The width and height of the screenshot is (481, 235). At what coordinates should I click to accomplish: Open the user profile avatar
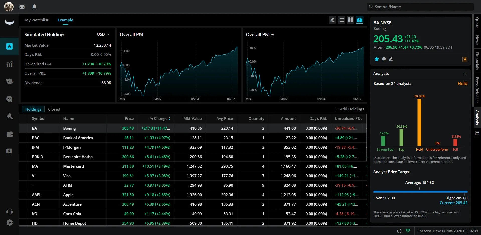(9, 7)
